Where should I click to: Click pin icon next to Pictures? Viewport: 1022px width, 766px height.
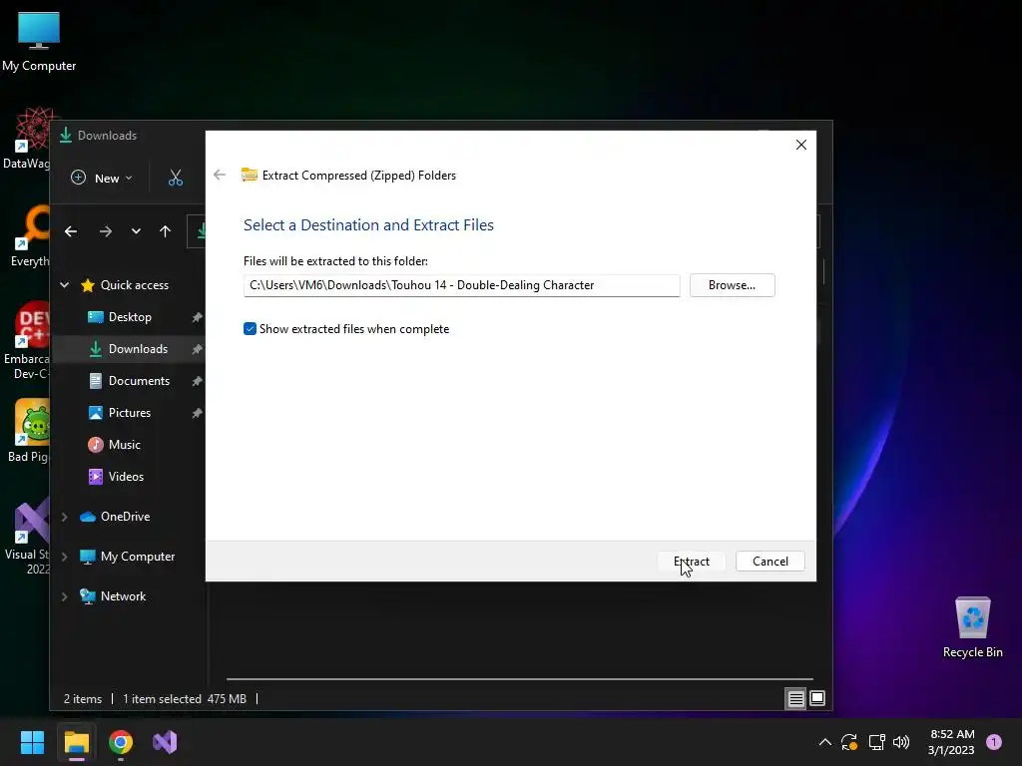pos(197,413)
